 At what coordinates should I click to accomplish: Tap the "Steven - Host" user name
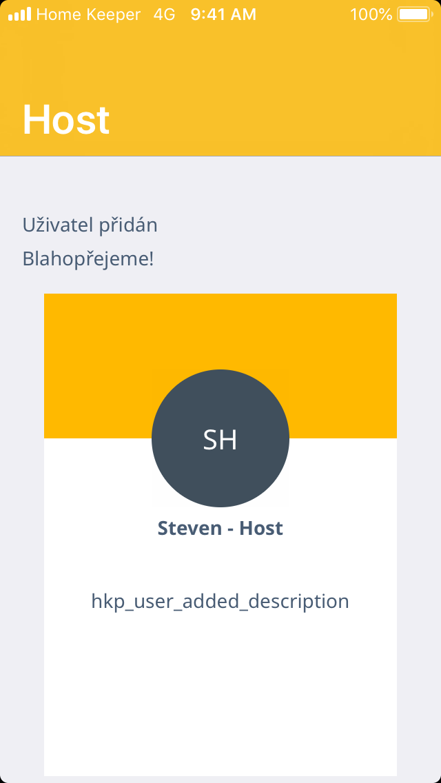pyautogui.click(x=220, y=529)
